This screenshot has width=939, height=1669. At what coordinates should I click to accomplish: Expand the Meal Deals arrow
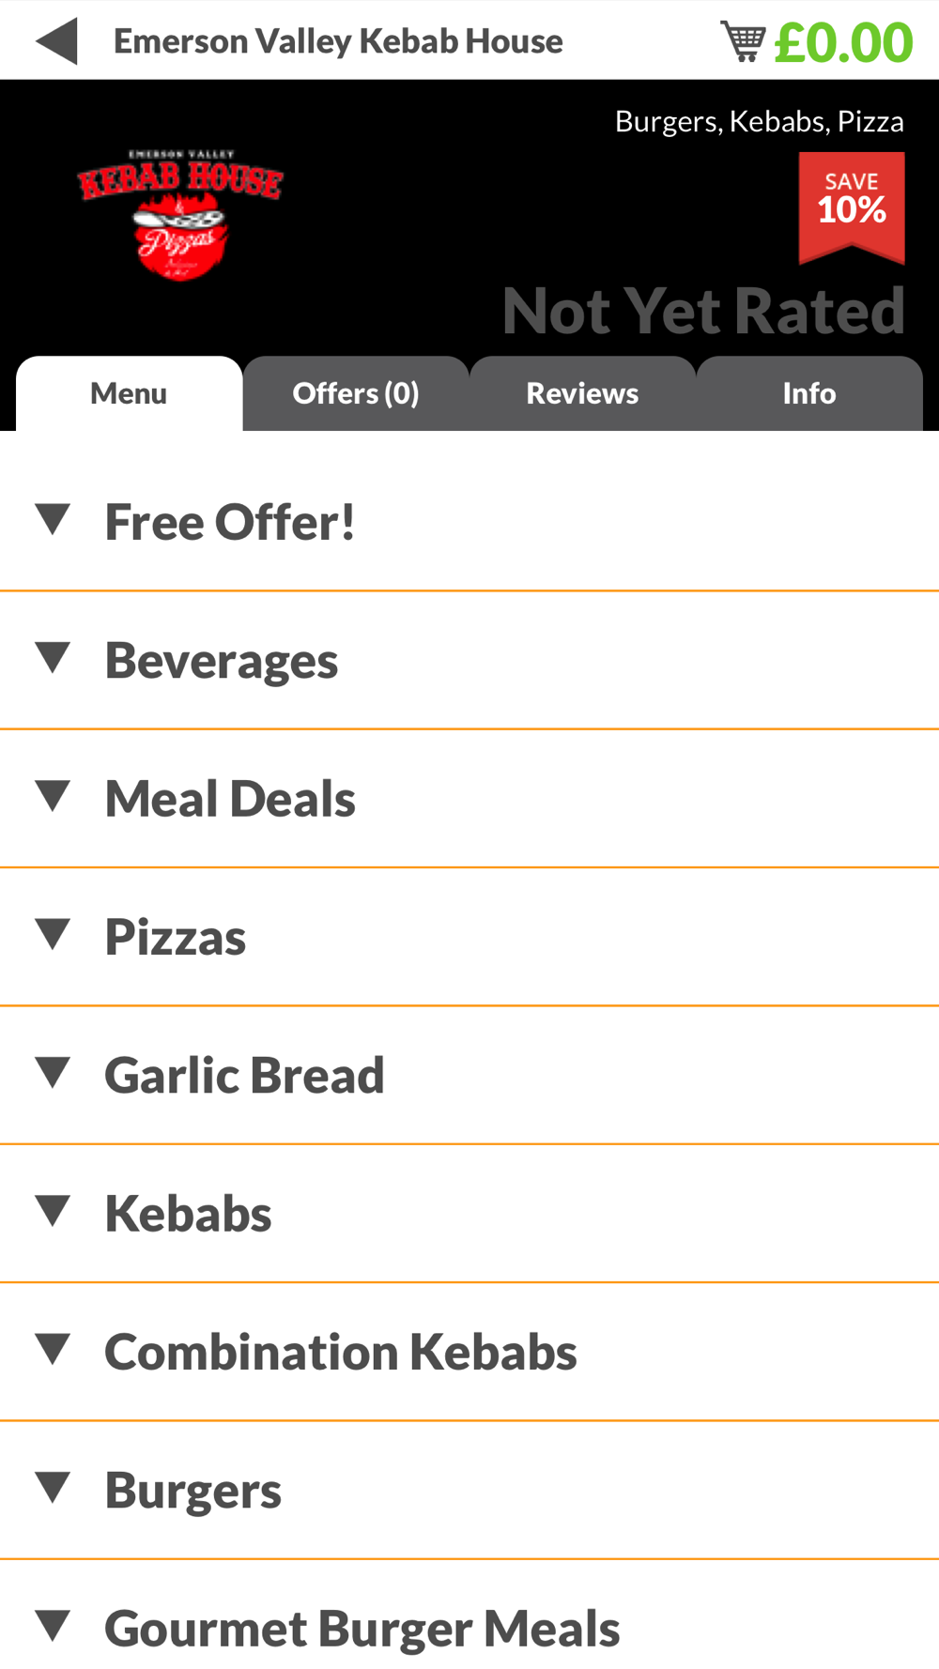[x=53, y=796]
